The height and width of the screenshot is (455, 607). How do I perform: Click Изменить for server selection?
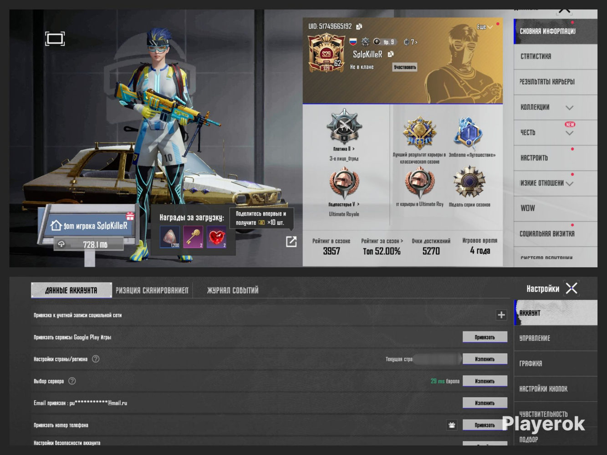click(x=485, y=381)
